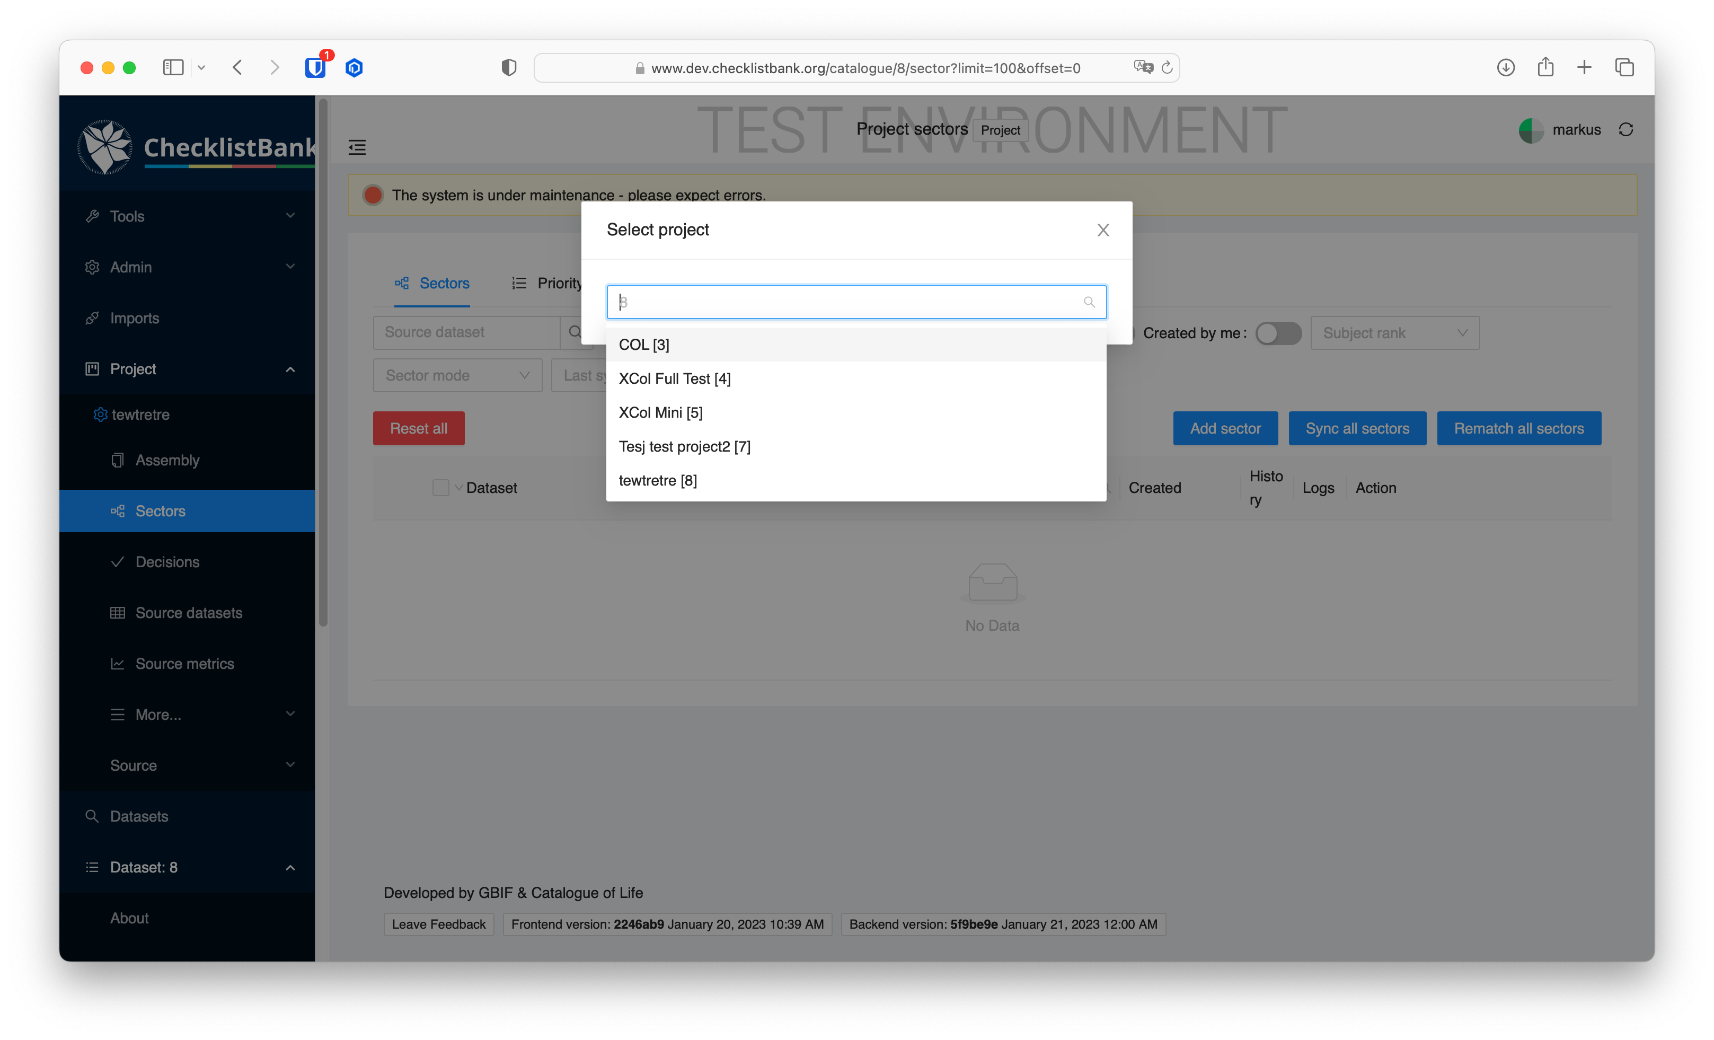Click the Rematch all sectors button
Viewport: 1714px width, 1040px height.
(x=1519, y=428)
